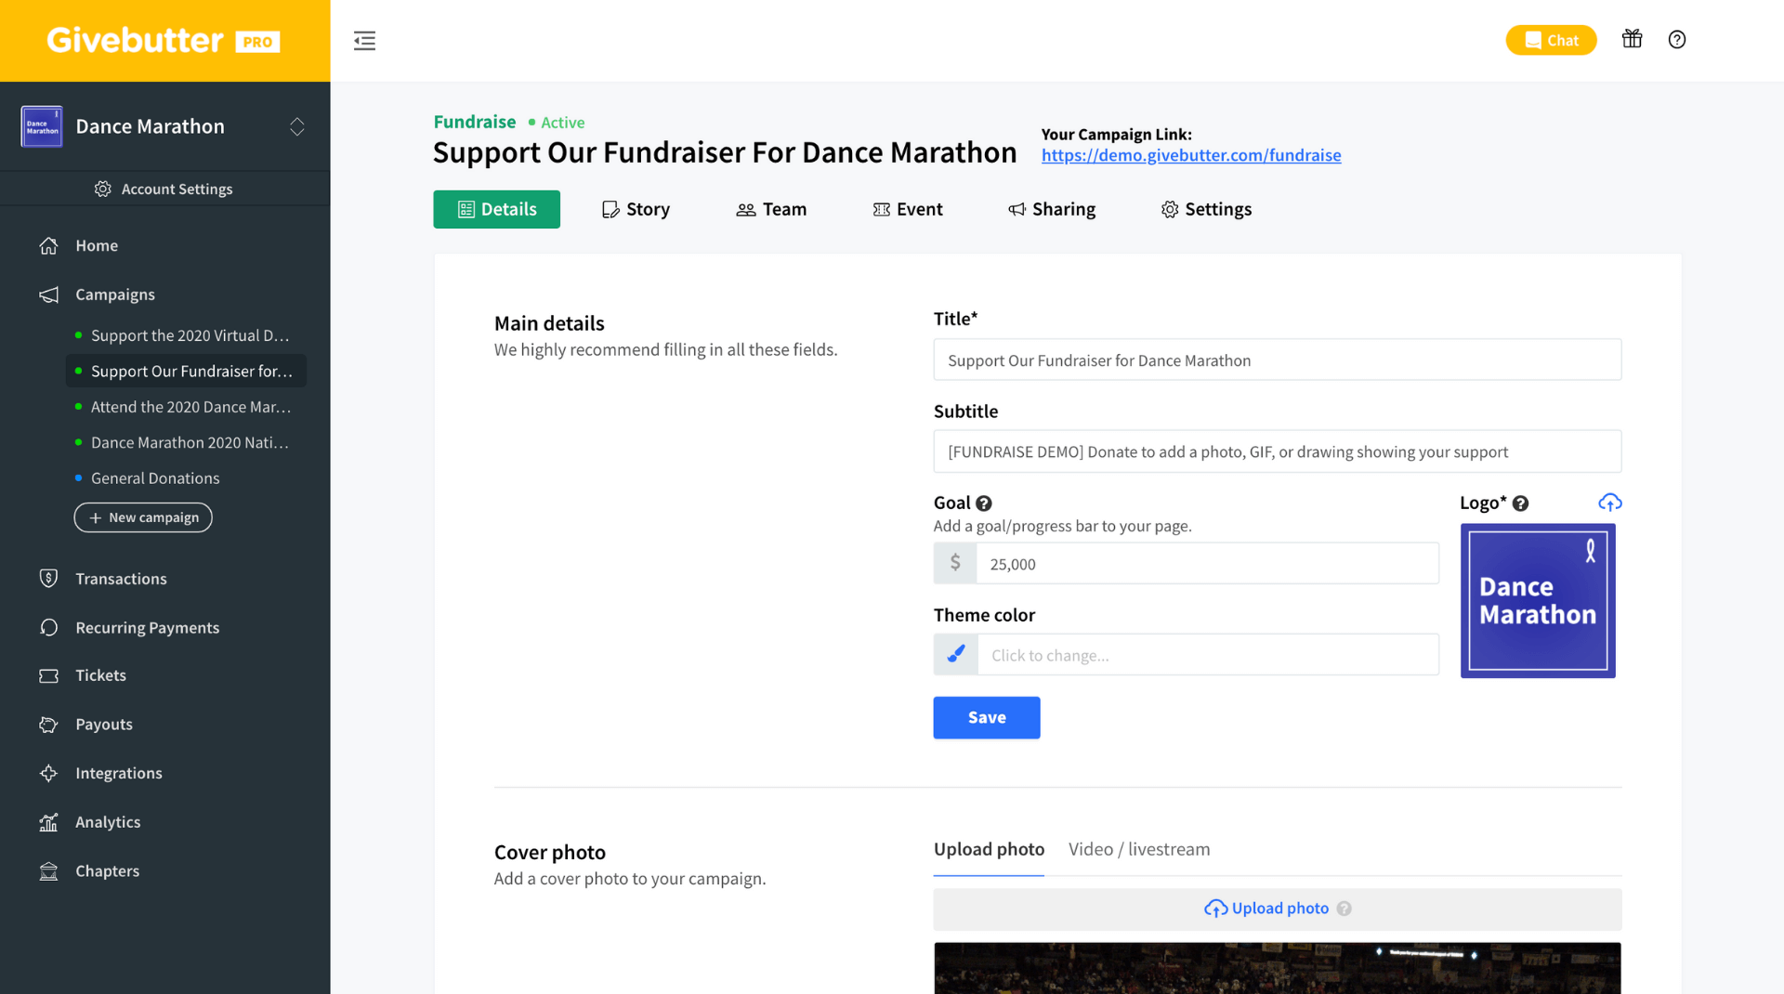1784x994 pixels.
Task: Open the help question mark icon
Action: (x=1676, y=39)
